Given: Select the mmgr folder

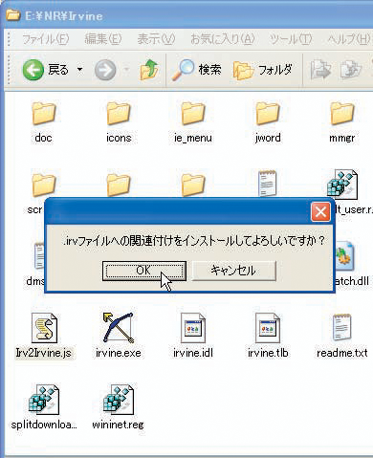Looking at the screenshot, I should pyautogui.click(x=342, y=122).
